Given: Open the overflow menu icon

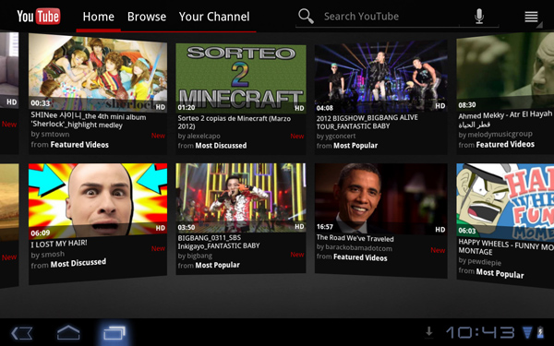Looking at the screenshot, I should tap(532, 17).
